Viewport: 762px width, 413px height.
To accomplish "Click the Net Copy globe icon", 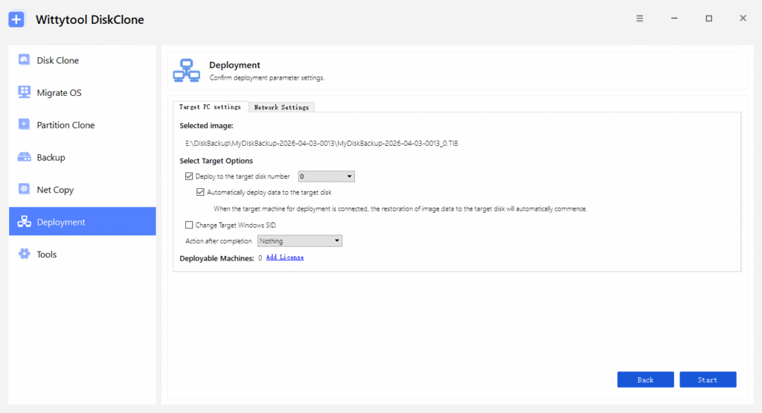I will coord(24,189).
